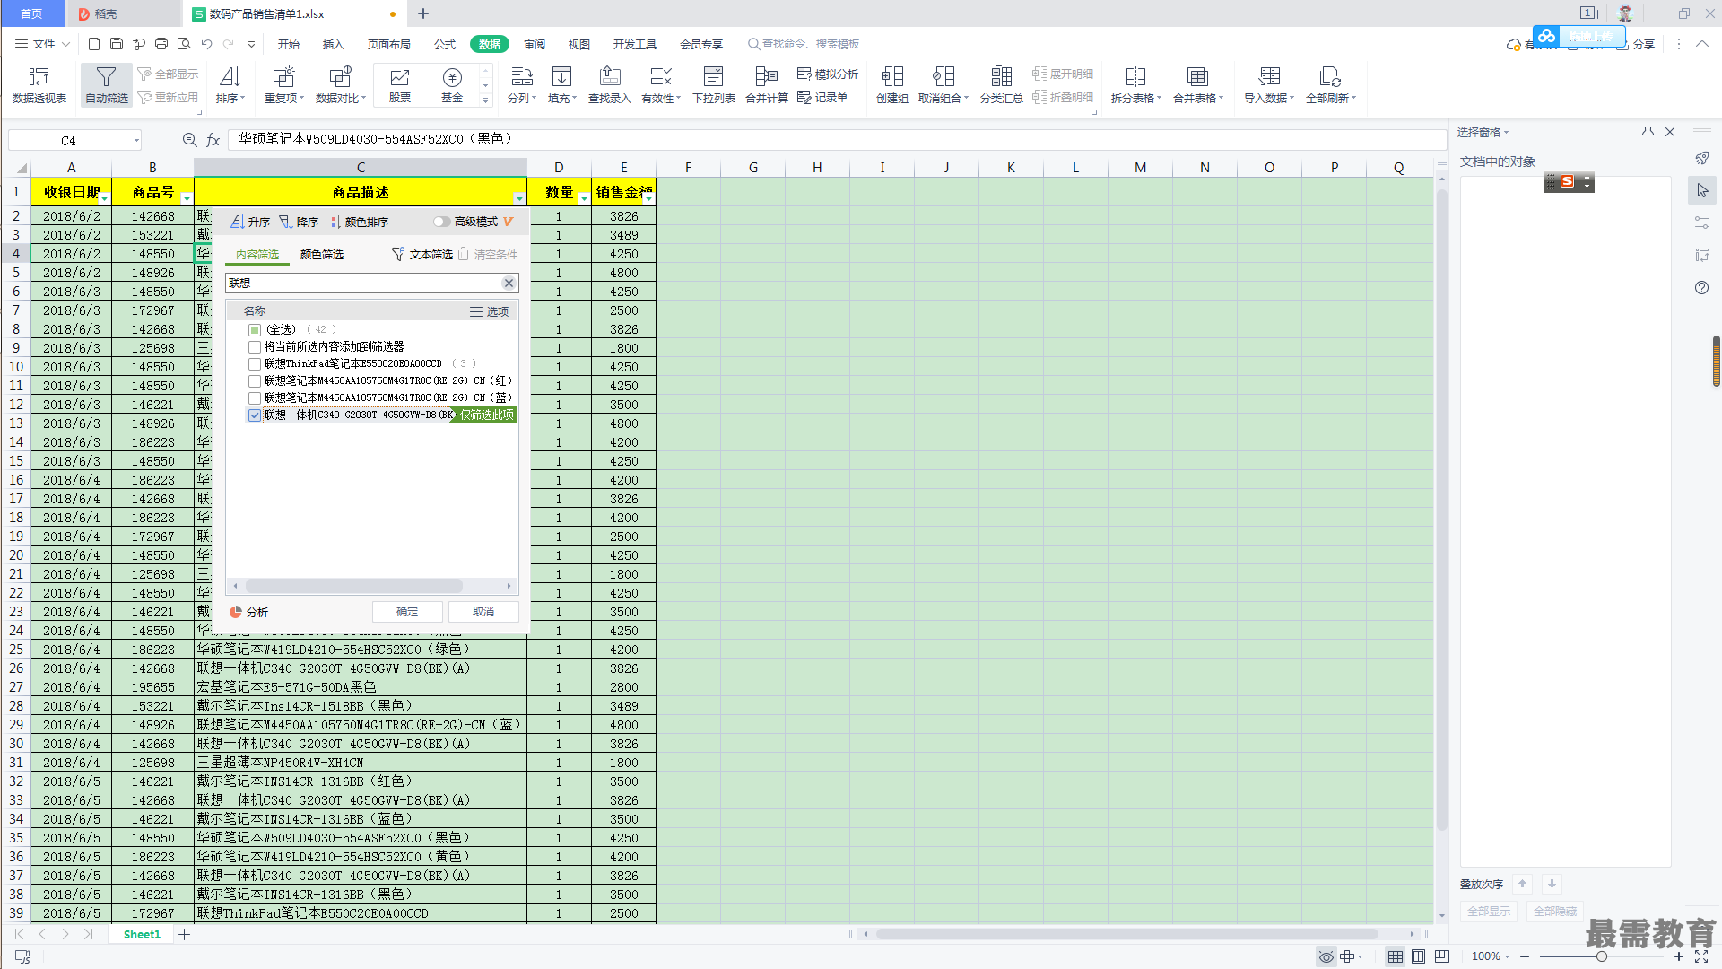Click the Refresh All (全部刷新) icon
This screenshot has height=969, width=1722.
coord(1331,85)
